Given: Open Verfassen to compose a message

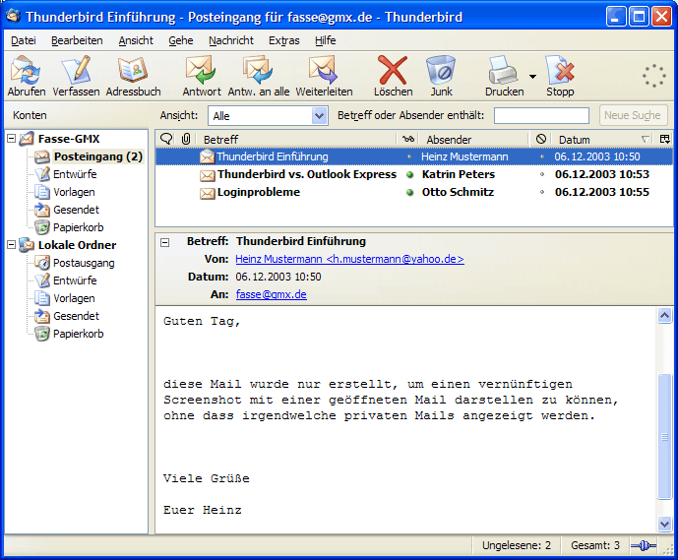Looking at the screenshot, I should pyautogui.click(x=76, y=76).
